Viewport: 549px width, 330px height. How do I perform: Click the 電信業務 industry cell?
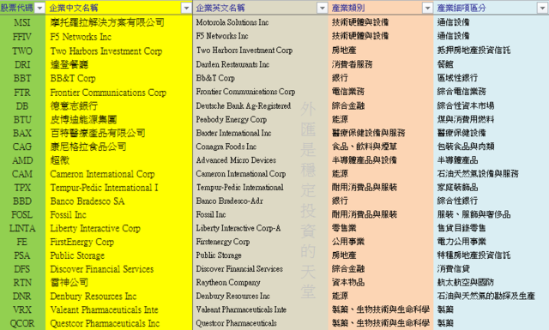[381, 93]
